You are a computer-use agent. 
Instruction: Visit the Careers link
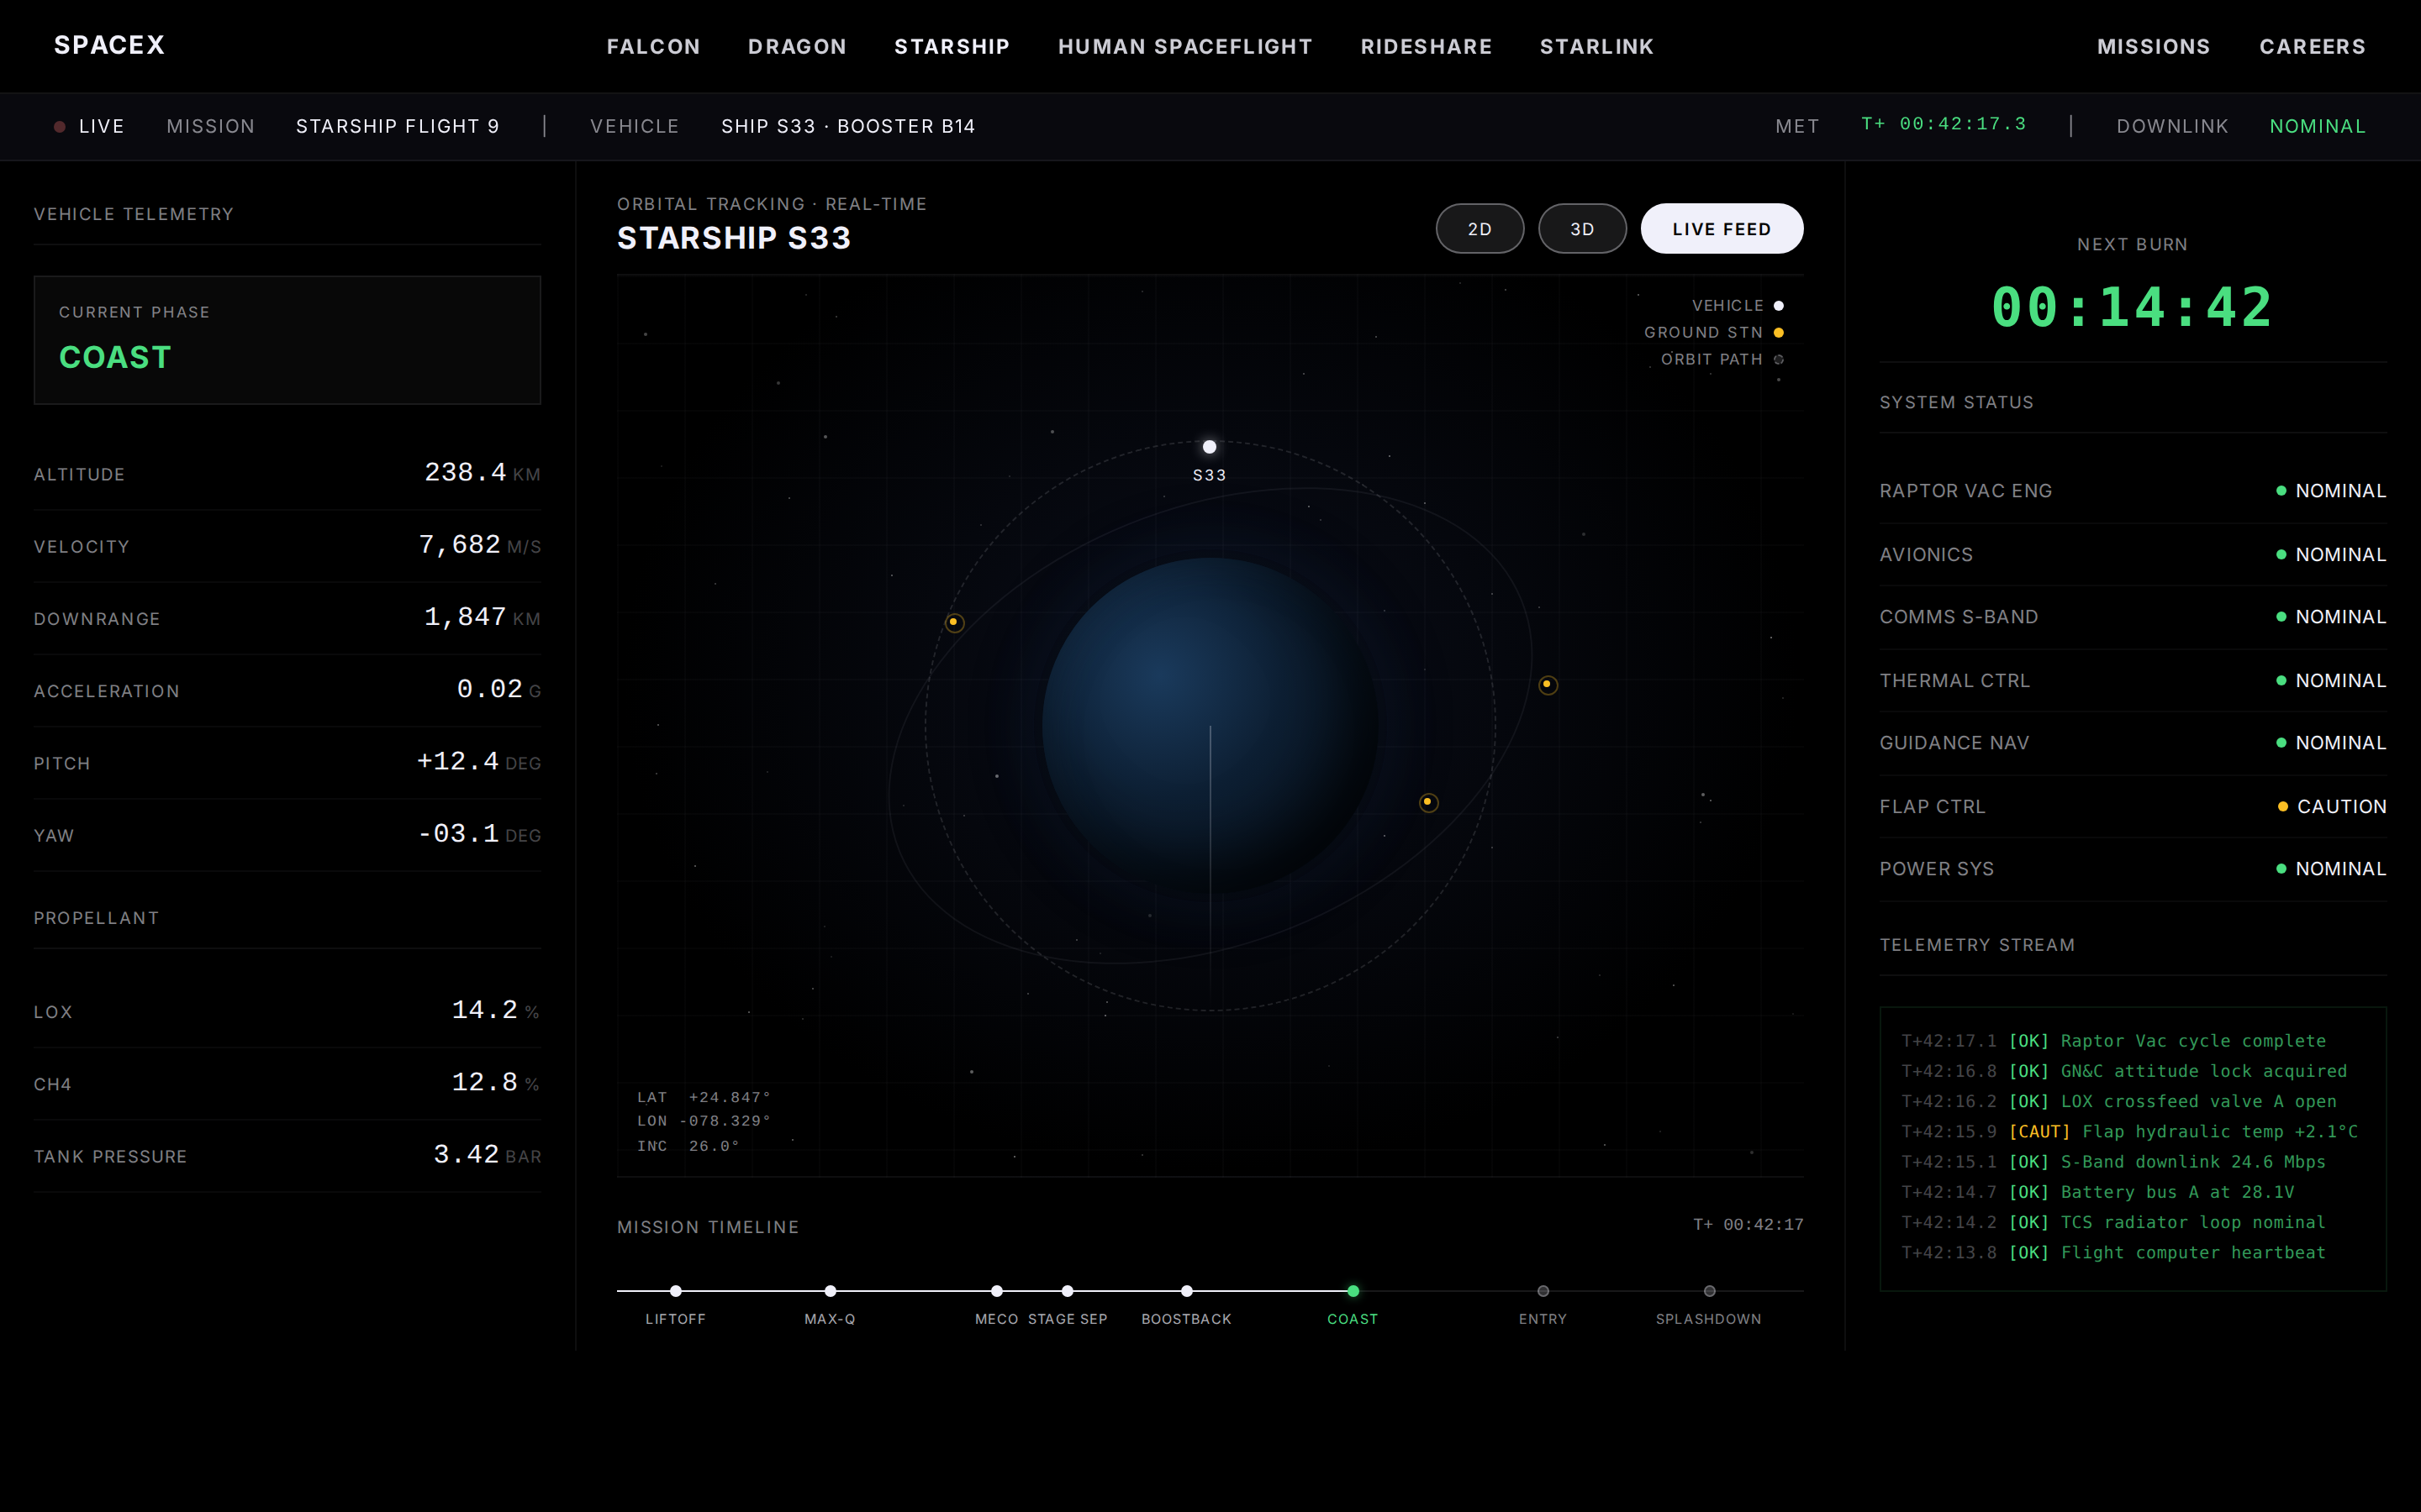(2313, 47)
